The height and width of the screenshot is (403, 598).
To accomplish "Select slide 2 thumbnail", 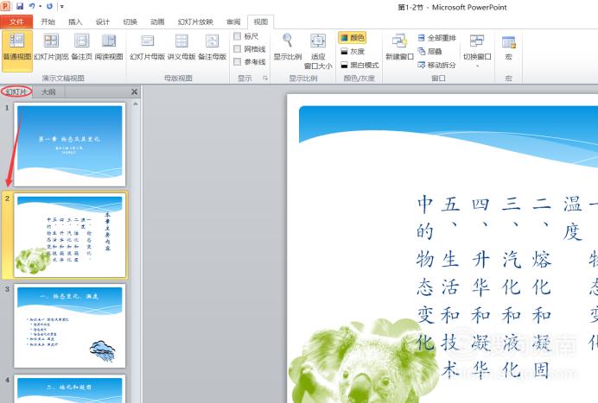I will 70,235.
